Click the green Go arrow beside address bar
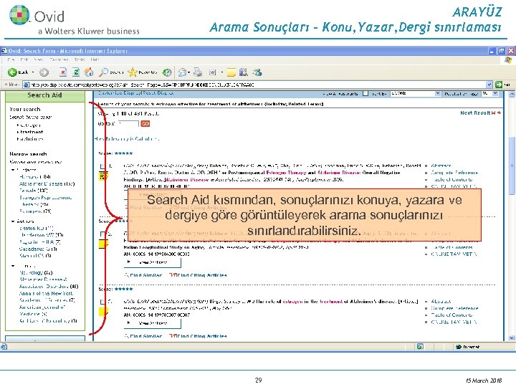The width and height of the screenshot is (516, 387). click(x=499, y=85)
